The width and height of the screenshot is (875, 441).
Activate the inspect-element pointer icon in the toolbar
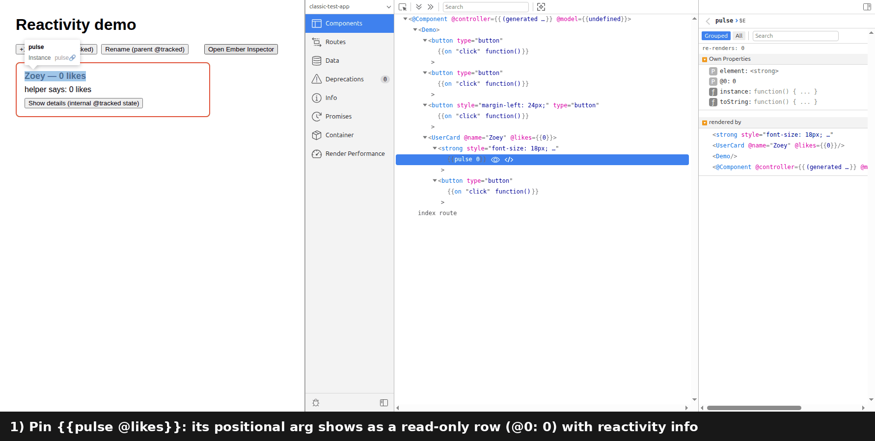pos(403,7)
